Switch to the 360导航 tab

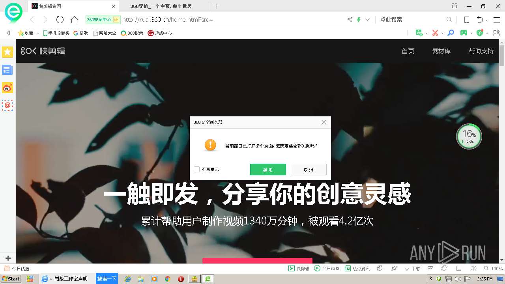pyautogui.click(x=164, y=6)
